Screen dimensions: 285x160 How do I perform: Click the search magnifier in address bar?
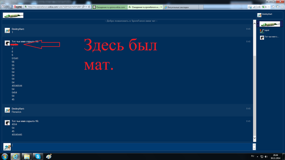pos(83,7)
